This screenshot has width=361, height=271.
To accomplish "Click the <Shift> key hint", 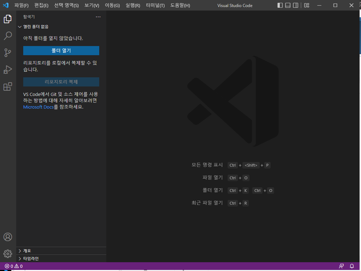I will [x=251, y=165].
